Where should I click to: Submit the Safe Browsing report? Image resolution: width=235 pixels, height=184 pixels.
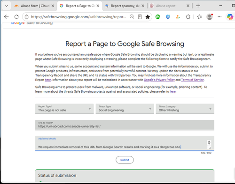coord(125,160)
